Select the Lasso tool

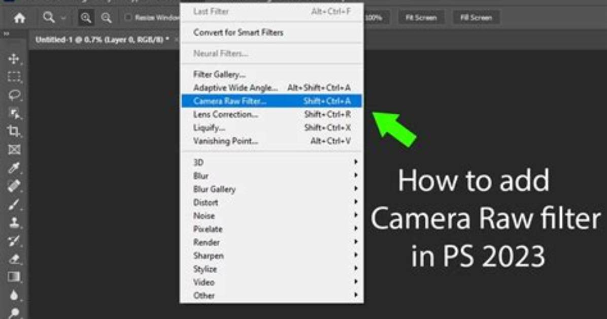point(14,95)
